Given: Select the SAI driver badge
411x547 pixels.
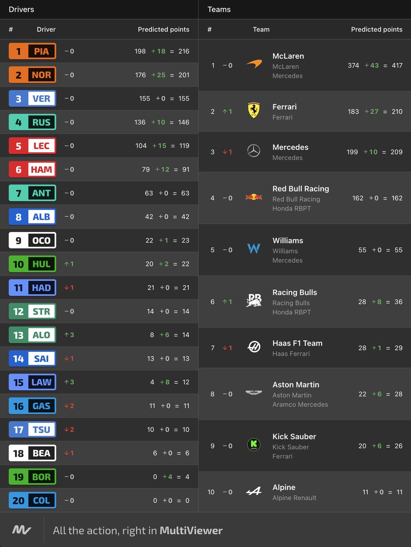Looking at the screenshot, I should (x=32, y=359).
